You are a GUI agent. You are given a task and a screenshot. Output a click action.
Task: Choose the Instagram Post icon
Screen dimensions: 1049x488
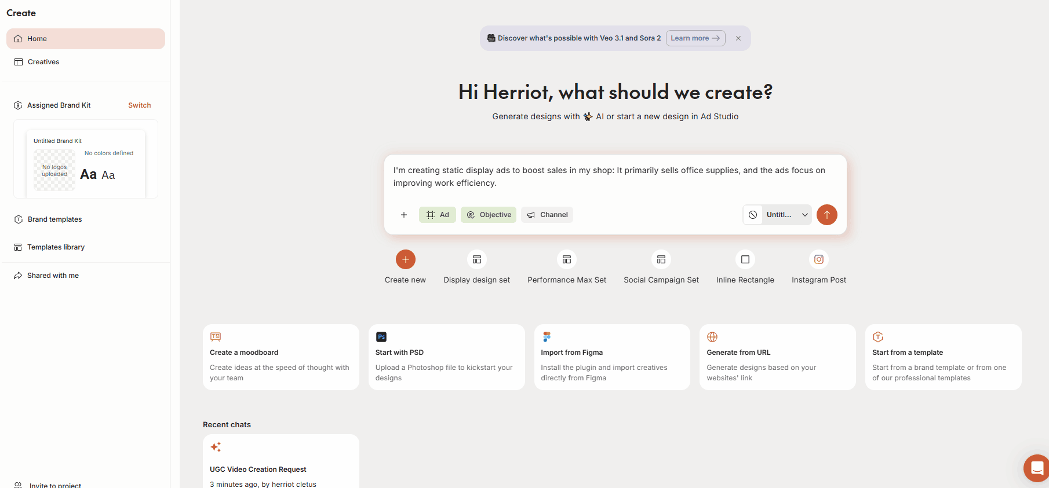coord(818,259)
